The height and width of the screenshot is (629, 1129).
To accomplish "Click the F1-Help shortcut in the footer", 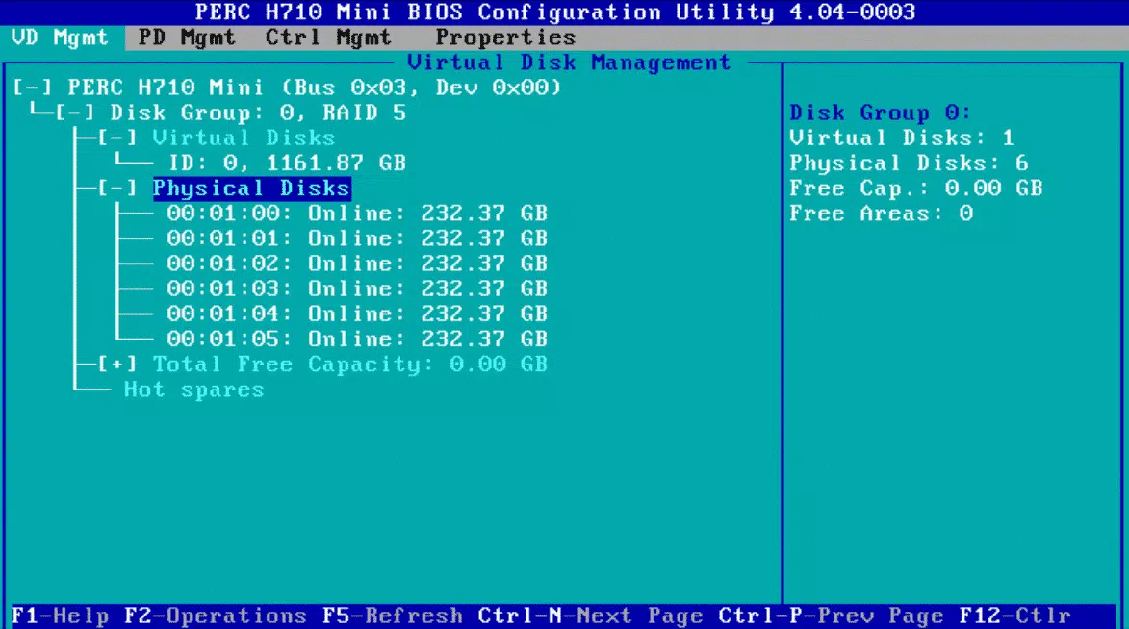I will click(61, 616).
